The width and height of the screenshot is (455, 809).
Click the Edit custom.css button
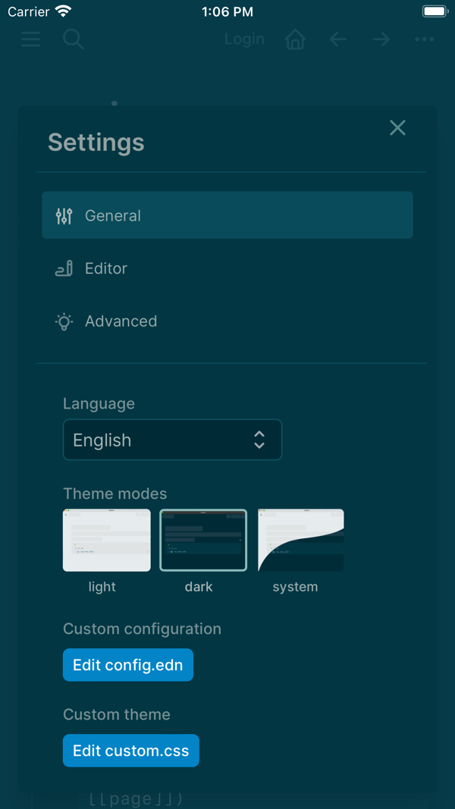(131, 751)
